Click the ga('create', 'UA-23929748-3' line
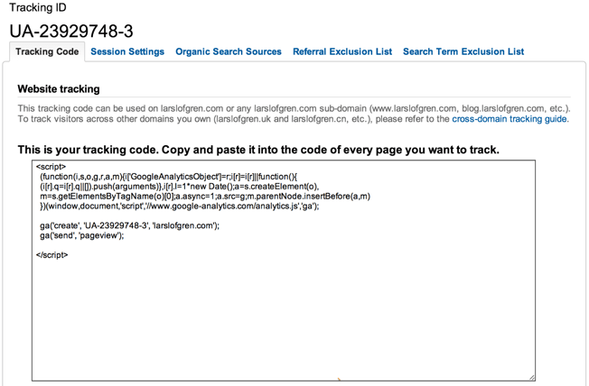 [129, 225]
